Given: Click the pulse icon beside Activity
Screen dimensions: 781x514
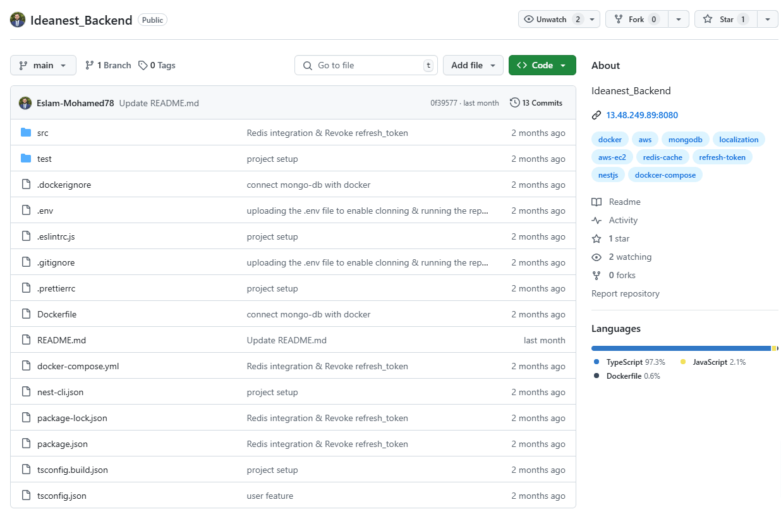Looking at the screenshot, I should click(x=596, y=220).
